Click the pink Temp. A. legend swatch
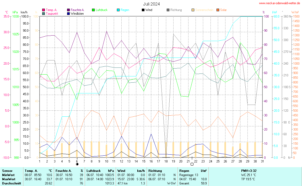This screenshot has height=186, width=302. click(x=44, y=10)
